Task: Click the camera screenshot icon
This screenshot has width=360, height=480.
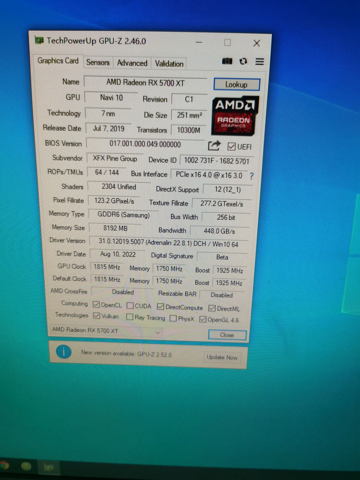Action: tap(227, 61)
